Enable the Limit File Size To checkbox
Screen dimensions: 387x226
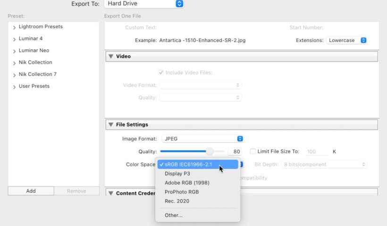253,152
